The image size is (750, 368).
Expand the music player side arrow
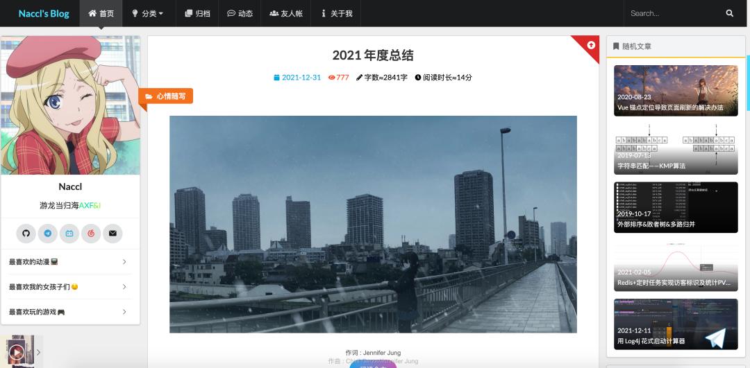[39, 352]
